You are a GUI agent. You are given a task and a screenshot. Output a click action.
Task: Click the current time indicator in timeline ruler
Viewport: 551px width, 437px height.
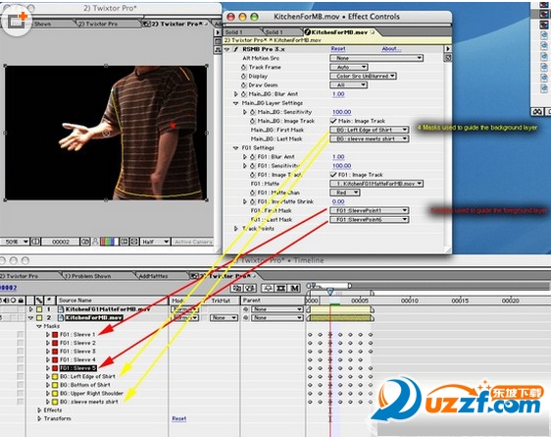(330, 292)
